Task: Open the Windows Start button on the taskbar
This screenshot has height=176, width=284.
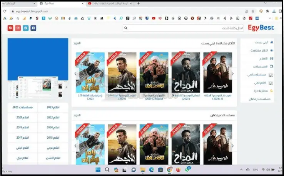Action: point(98,169)
